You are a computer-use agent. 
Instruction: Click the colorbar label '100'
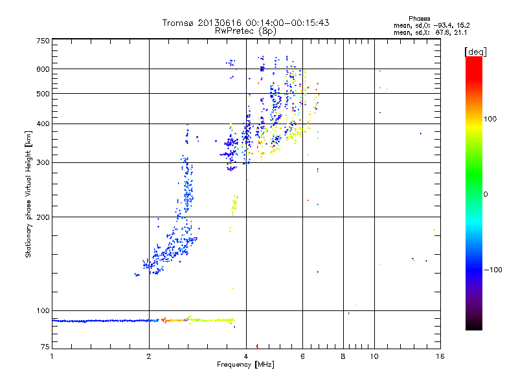(x=490, y=119)
